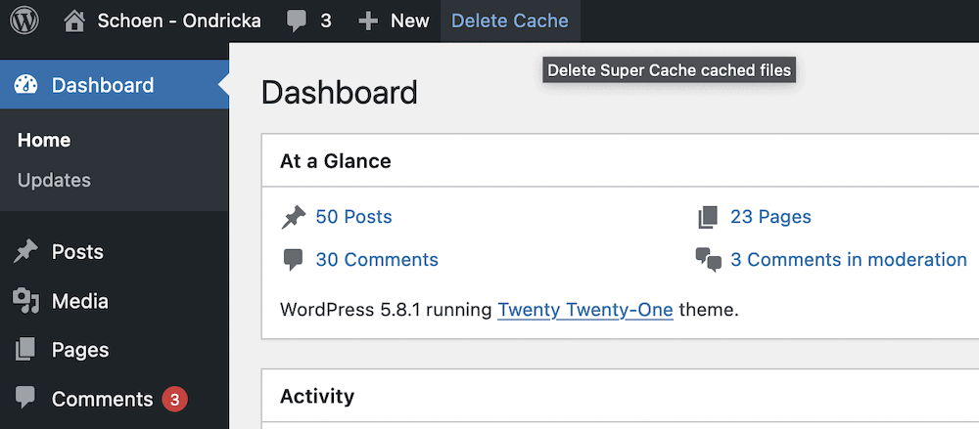Click the Posts pushpin icon in sidebar
Screen dimensions: 979x429
25,252
